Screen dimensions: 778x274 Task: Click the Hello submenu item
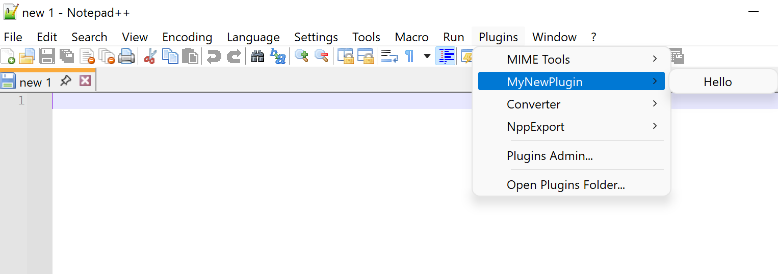(723, 81)
